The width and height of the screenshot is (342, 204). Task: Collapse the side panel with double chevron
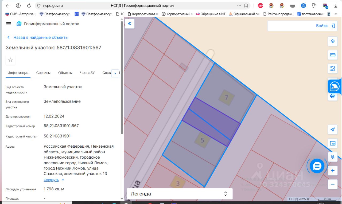130,24
